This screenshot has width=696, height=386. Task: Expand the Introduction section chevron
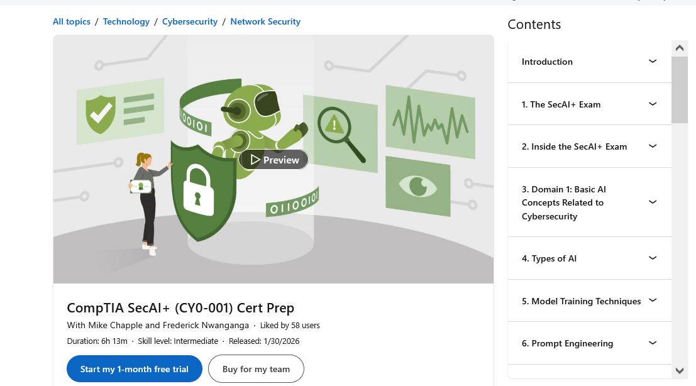point(653,62)
